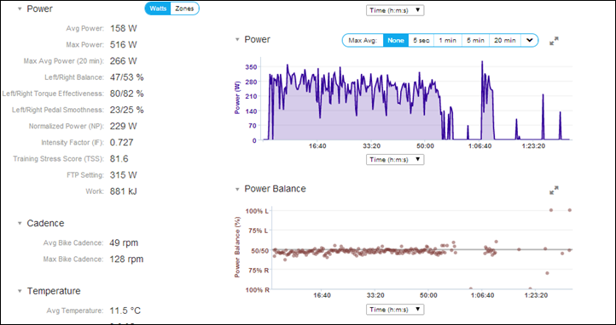Viewport: 616px width, 325px height.
Task: Collapse the Power chart panel
Action: (237, 39)
